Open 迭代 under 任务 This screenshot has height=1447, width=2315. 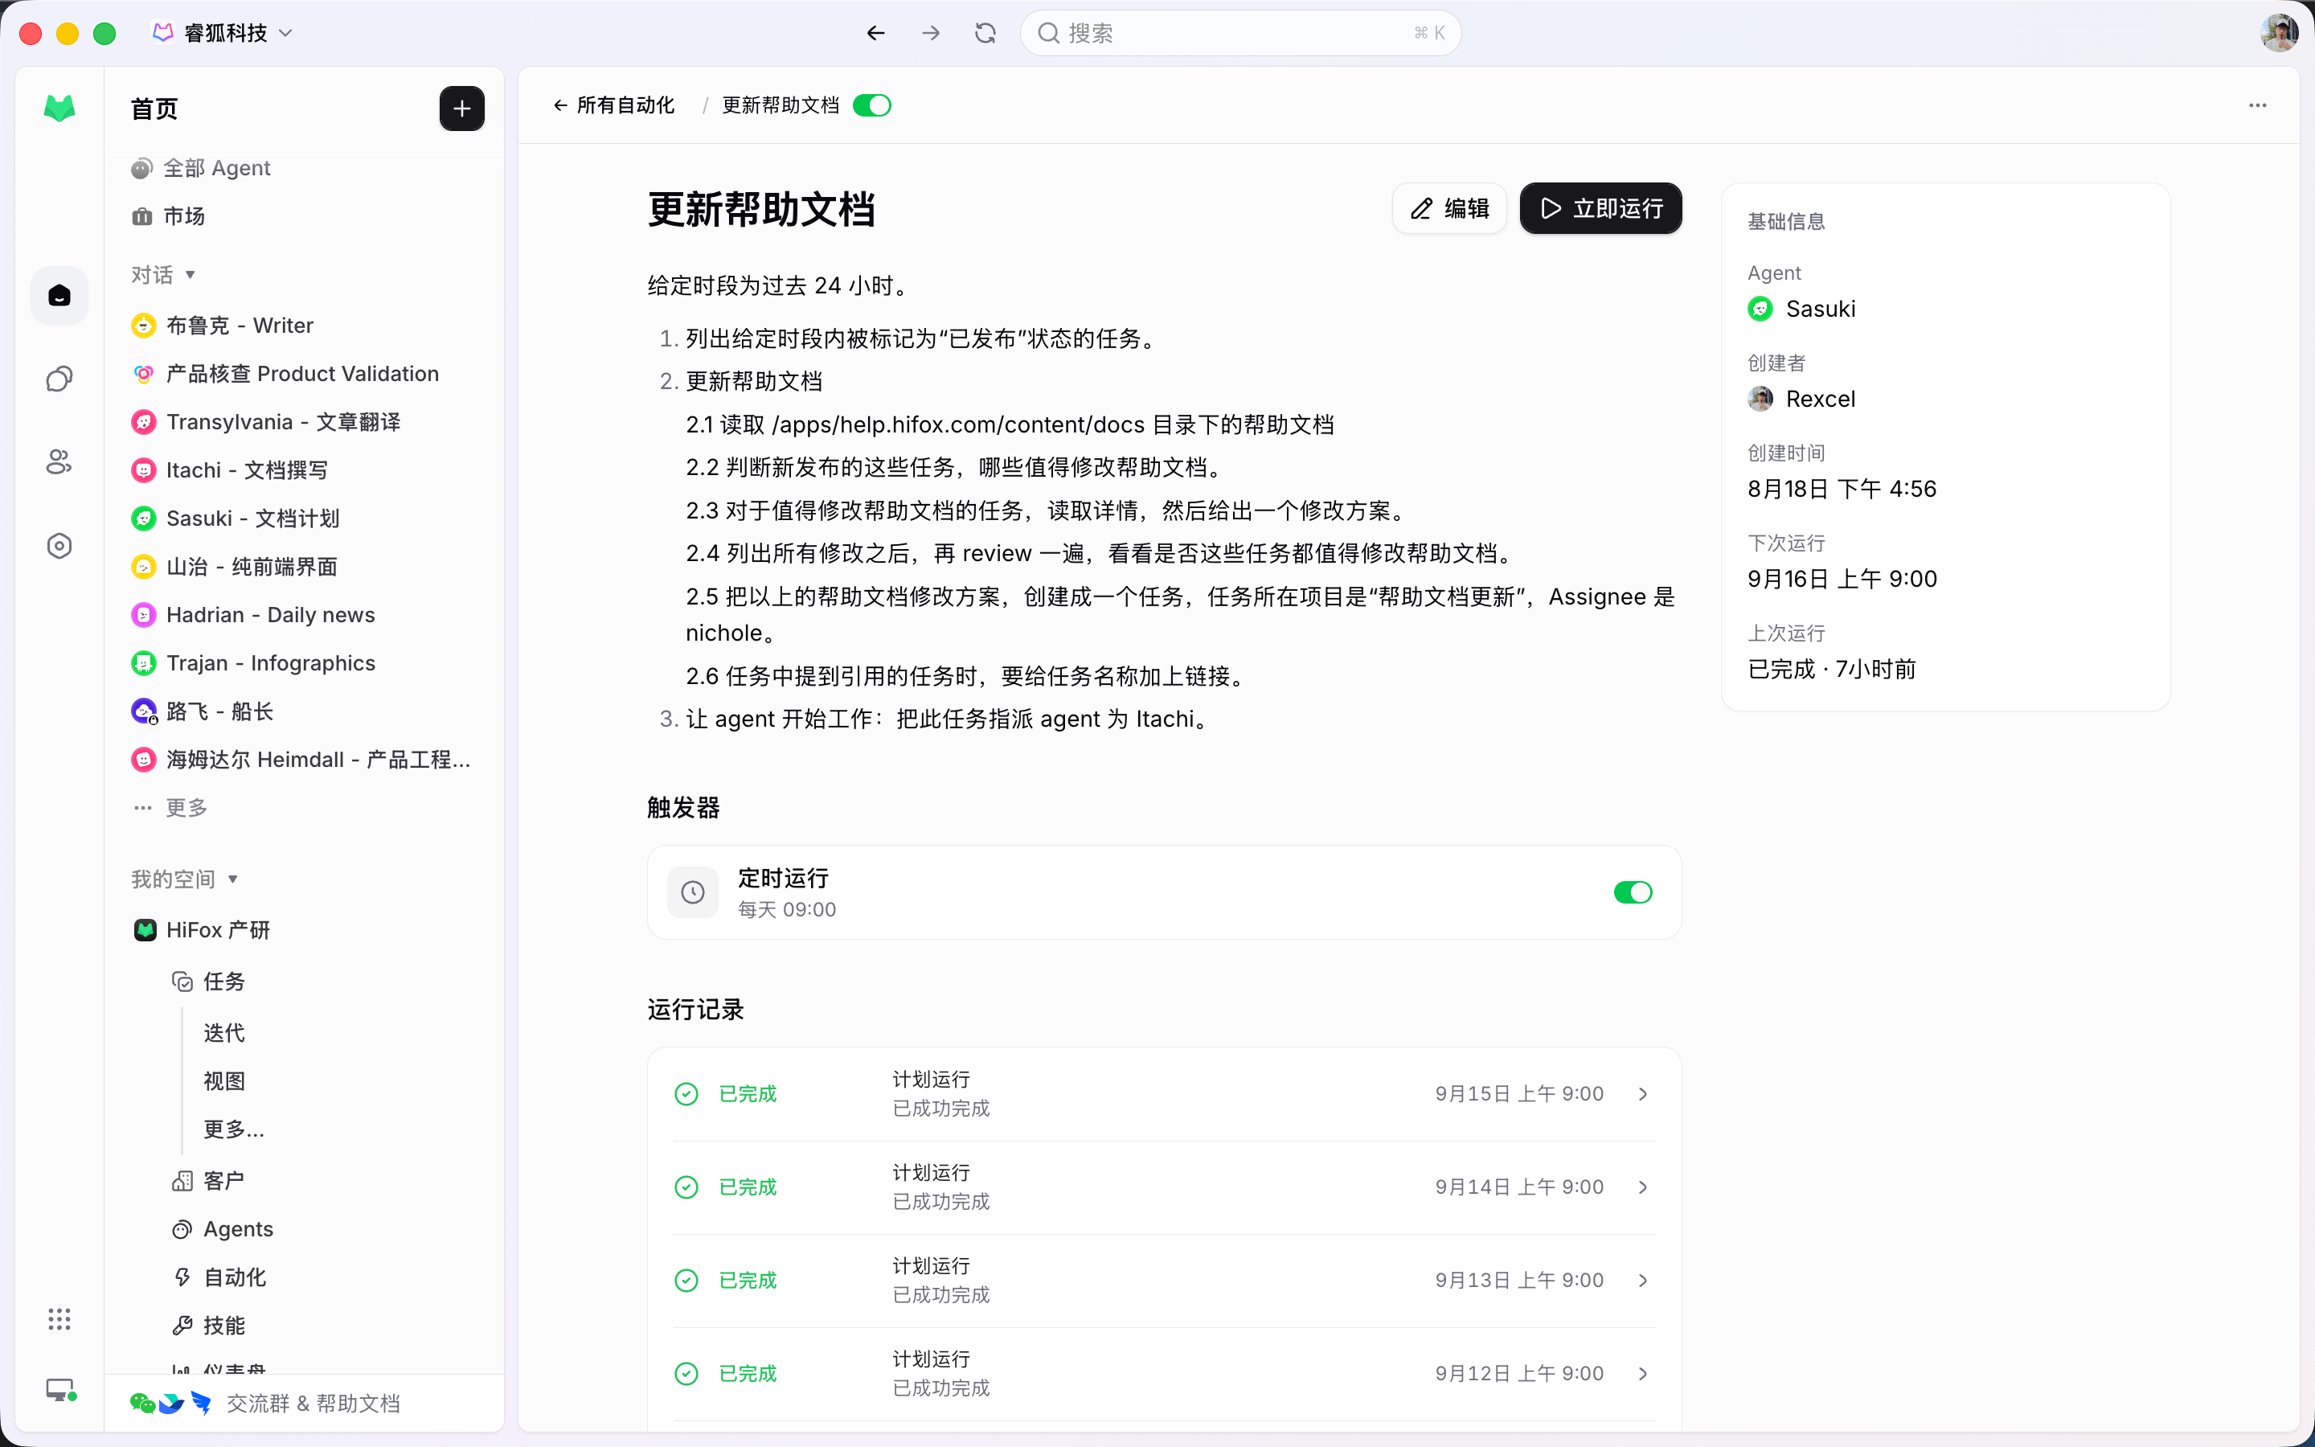click(x=223, y=1034)
